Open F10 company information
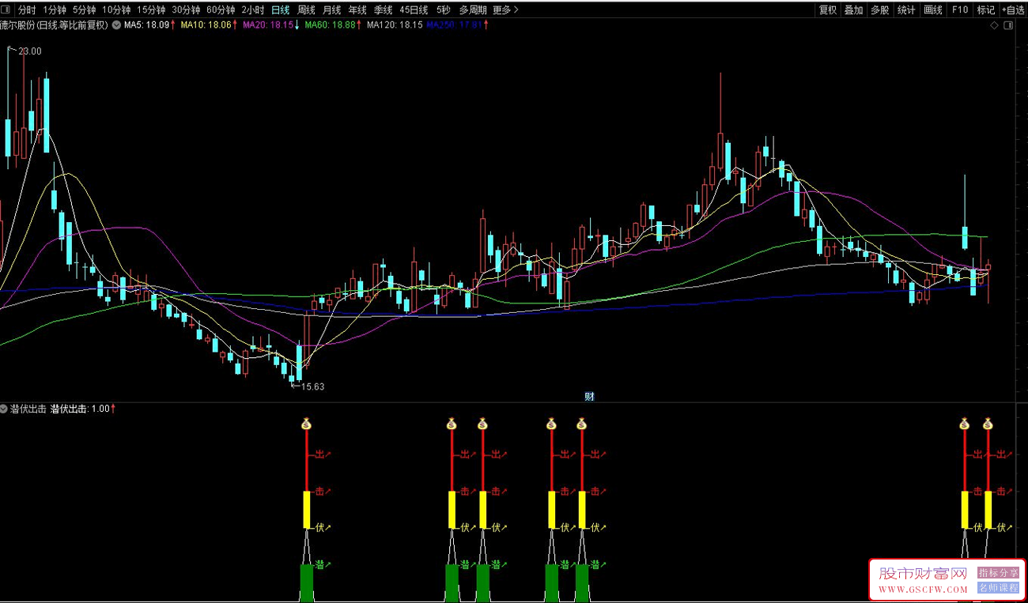 [x=960, y=10]
